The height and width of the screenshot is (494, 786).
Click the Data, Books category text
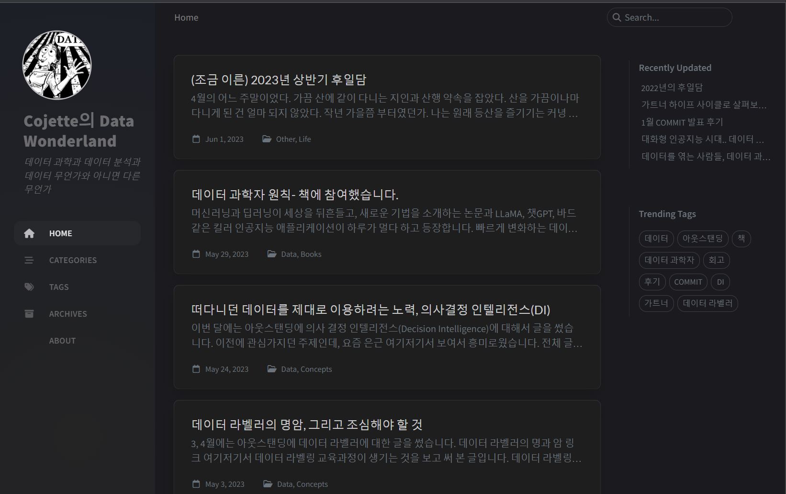click(301, 254)
